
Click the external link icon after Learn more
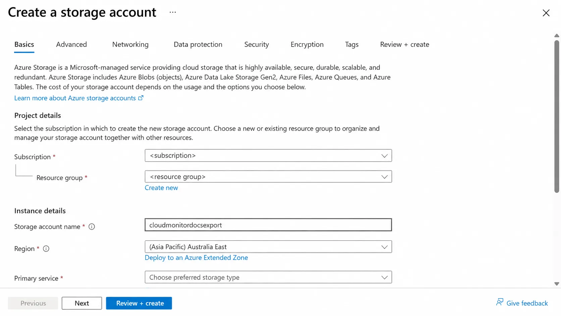point(141,98)
